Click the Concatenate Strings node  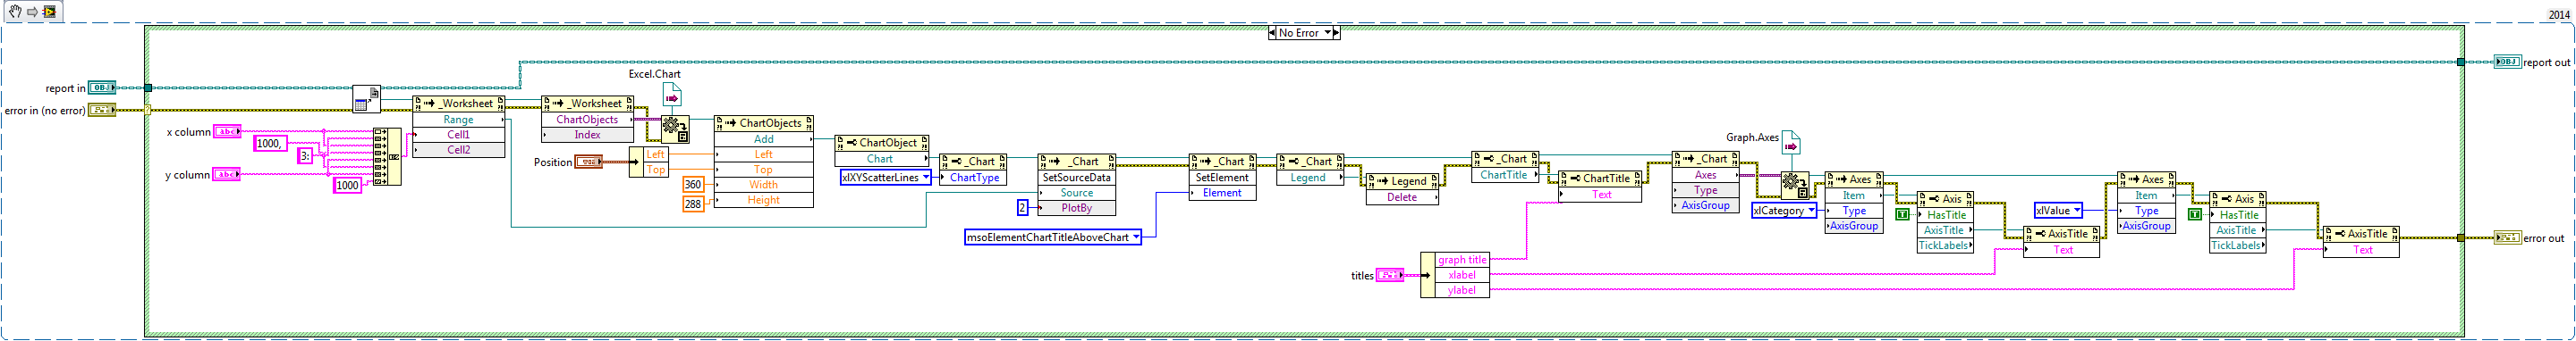click(387, 156)
